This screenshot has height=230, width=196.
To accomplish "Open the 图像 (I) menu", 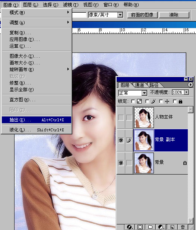I will pos(11,5).
